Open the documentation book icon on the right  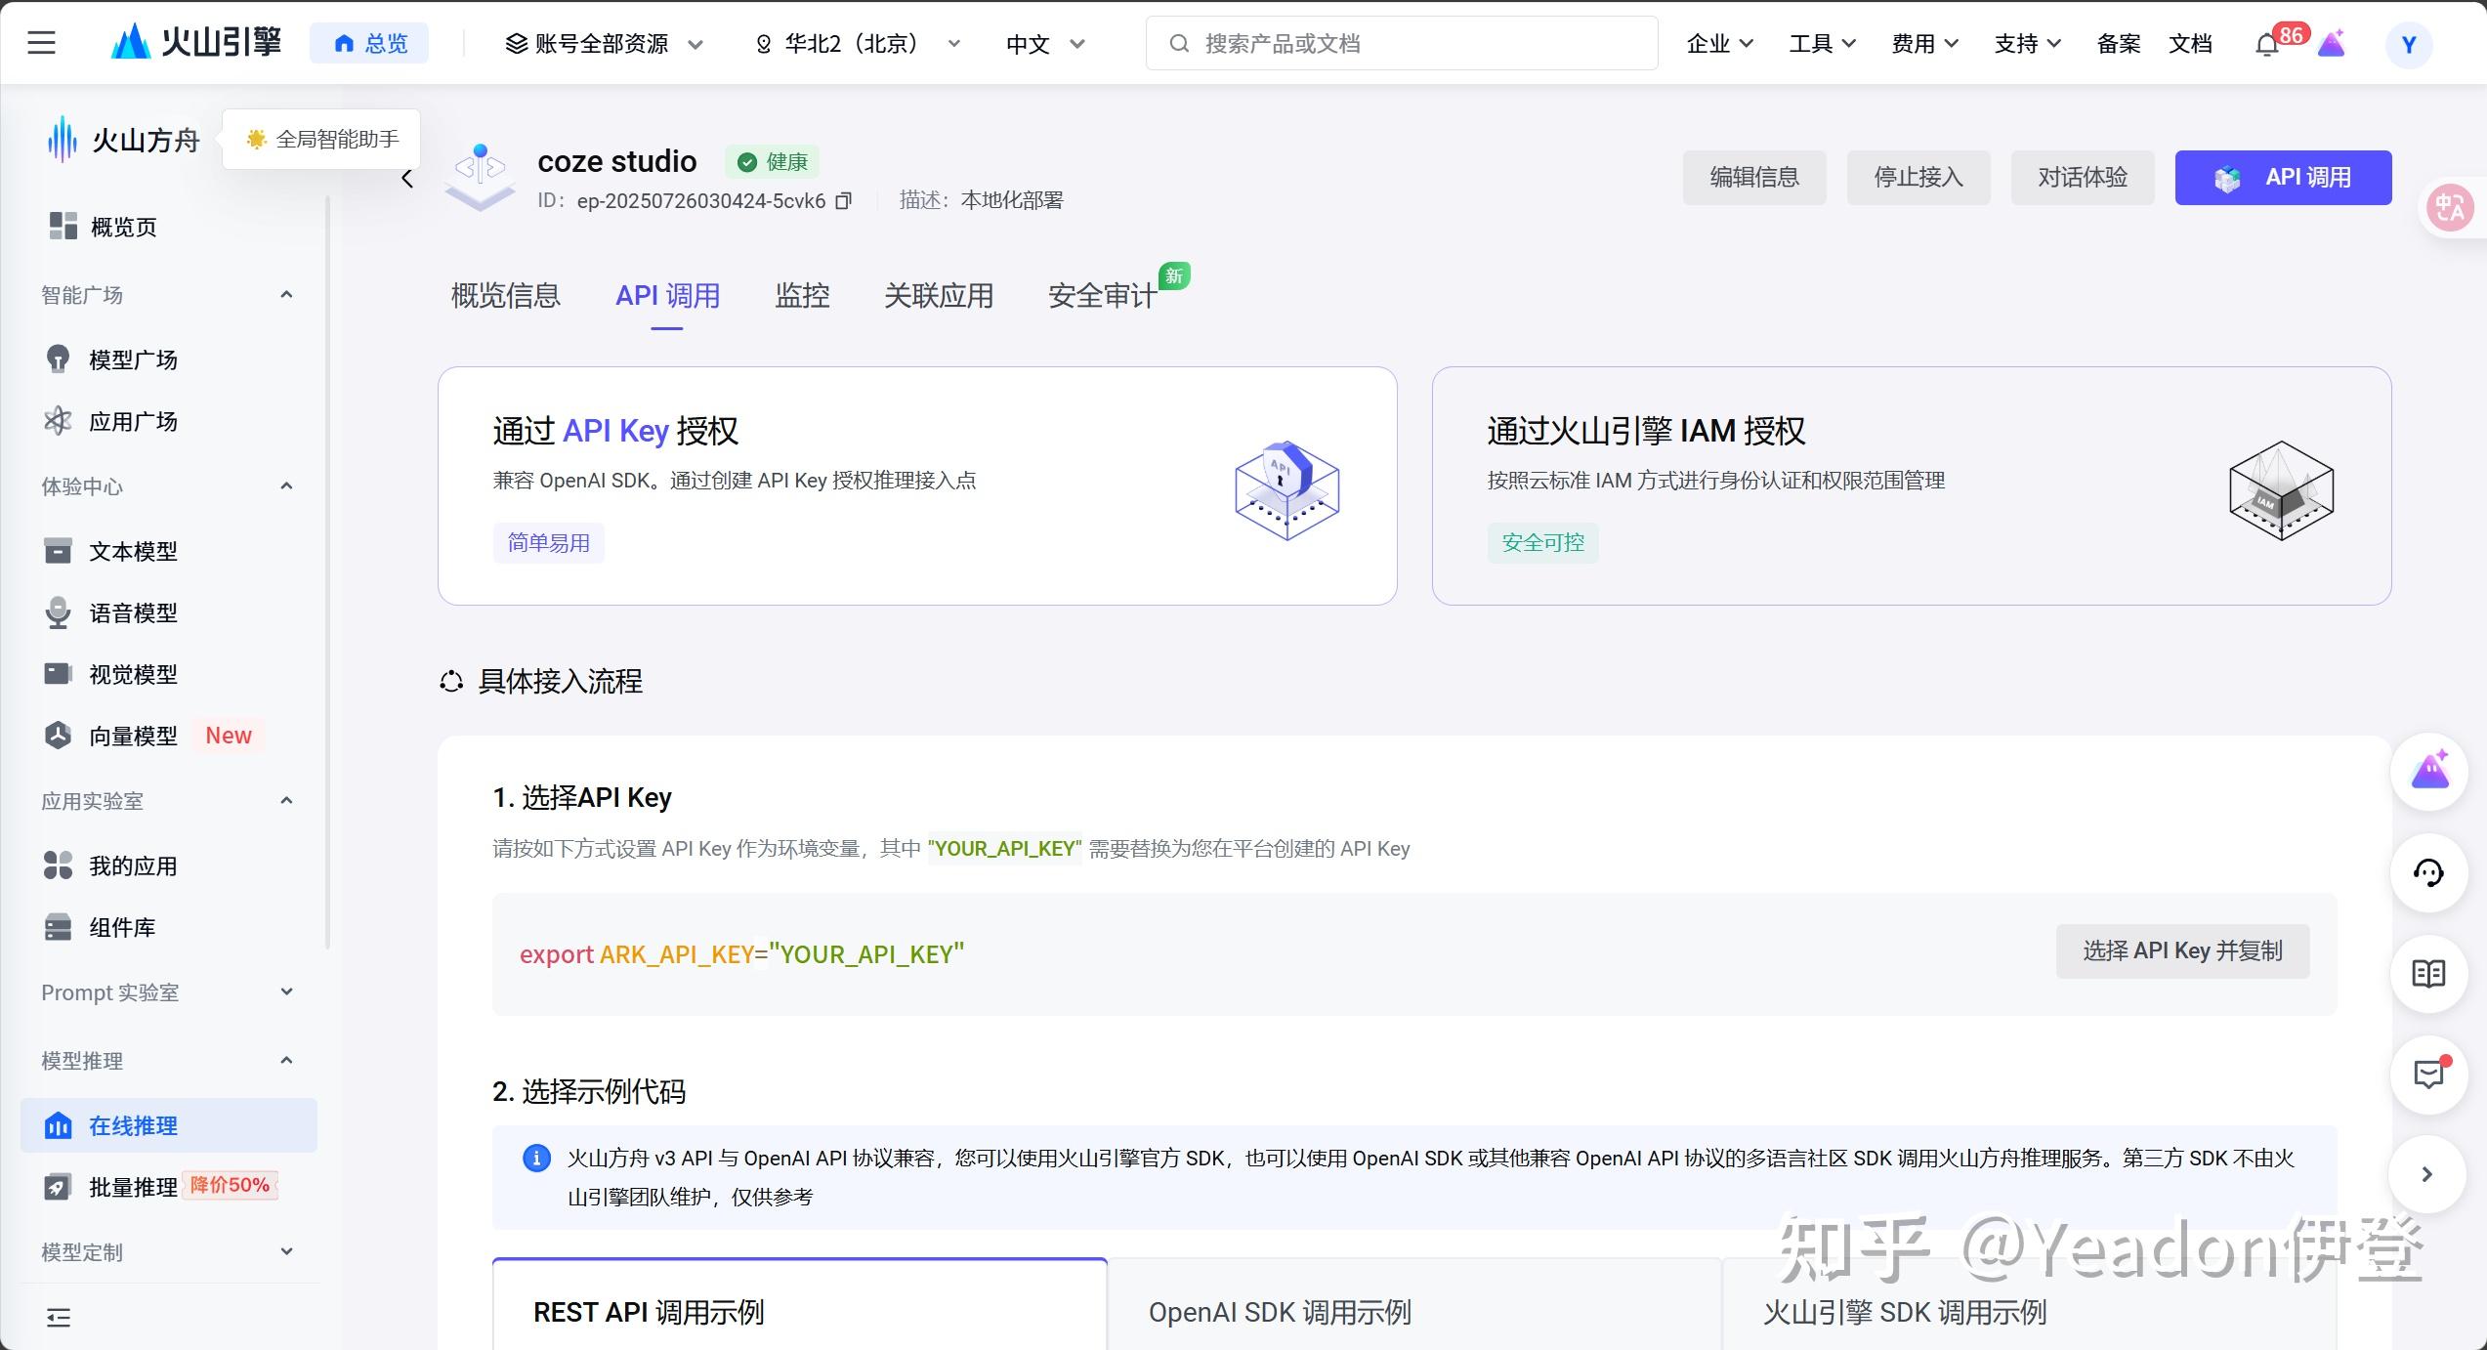2428,974
